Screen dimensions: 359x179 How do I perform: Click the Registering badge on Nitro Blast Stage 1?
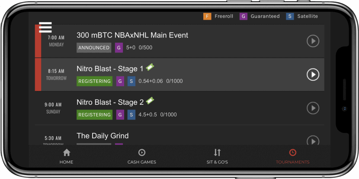click(94, 81)
